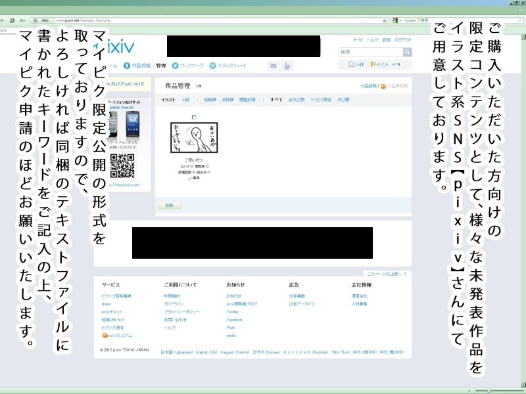Open ガイドライン footer link
This screenshot has width=526, height=394.
[174, 304]
